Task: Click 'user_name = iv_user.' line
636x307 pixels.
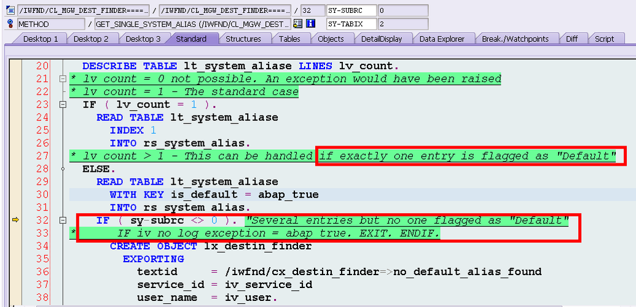Action: 207,297
